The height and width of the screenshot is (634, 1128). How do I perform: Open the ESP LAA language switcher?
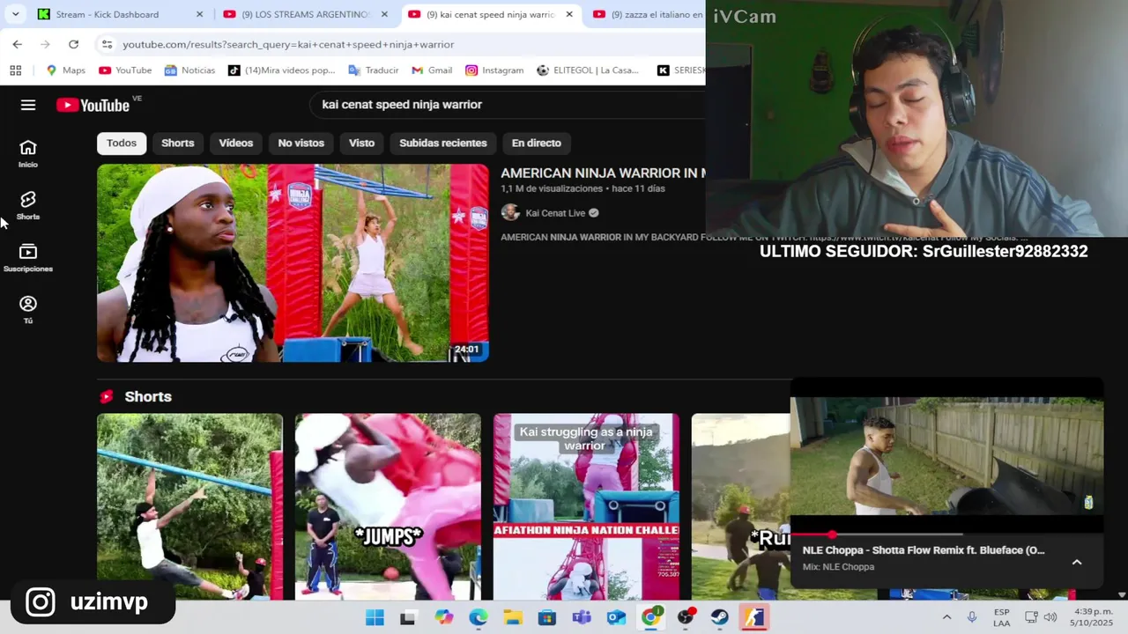click(x=1002, y=617)
